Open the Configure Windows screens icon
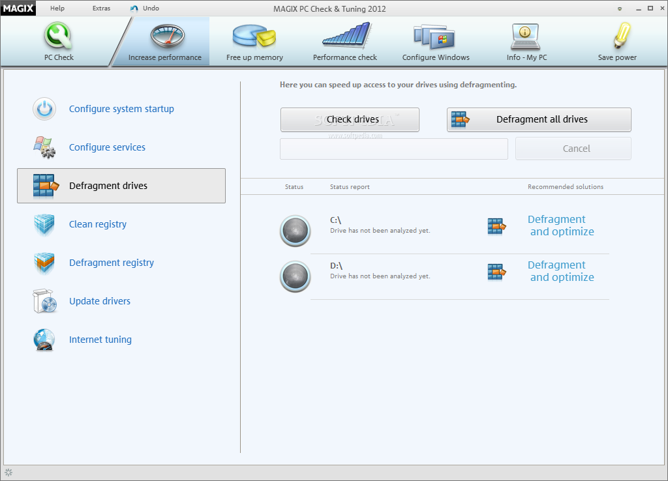668x481 pixels. point(434,36)
